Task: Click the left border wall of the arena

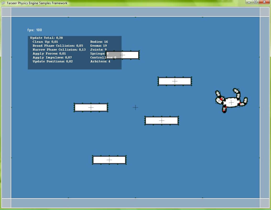Action: coord(6,107)
